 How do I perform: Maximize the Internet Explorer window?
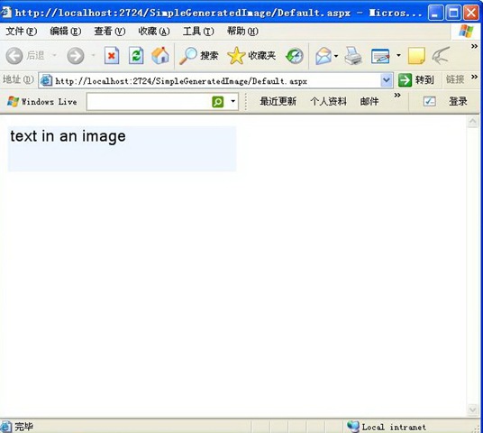(x=453, y=13)
